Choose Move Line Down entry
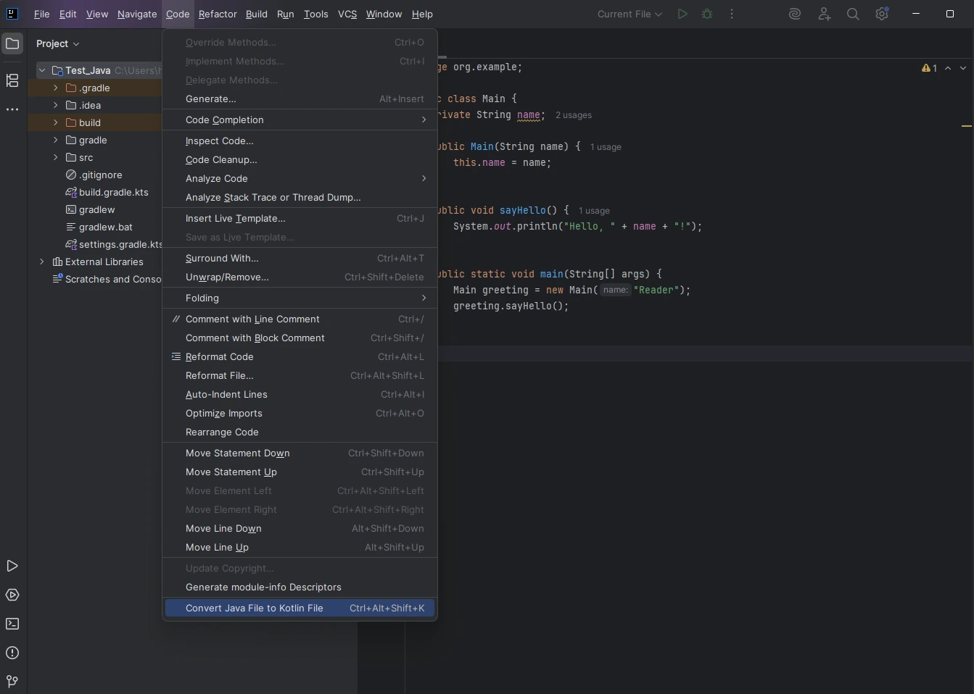This screenshot has height=694, width=974. coord(300,528)
